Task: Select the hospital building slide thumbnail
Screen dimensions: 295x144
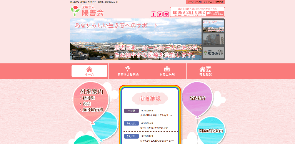Action: click(x=213, y=39)
